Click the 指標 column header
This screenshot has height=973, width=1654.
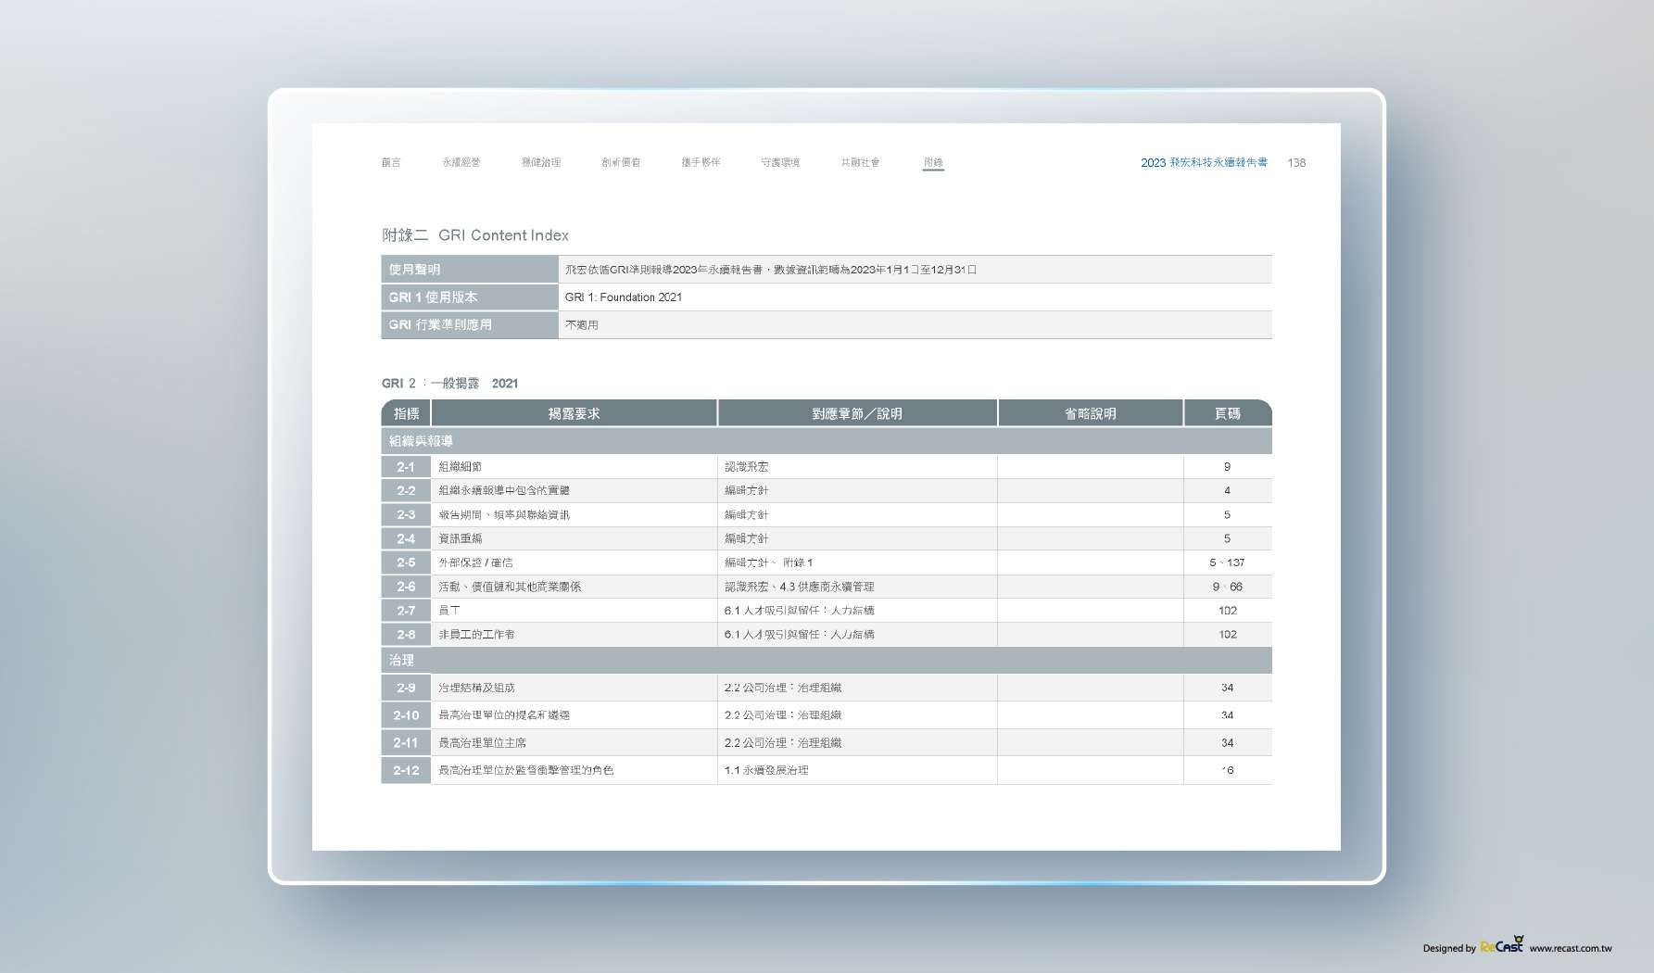[406, 413]
